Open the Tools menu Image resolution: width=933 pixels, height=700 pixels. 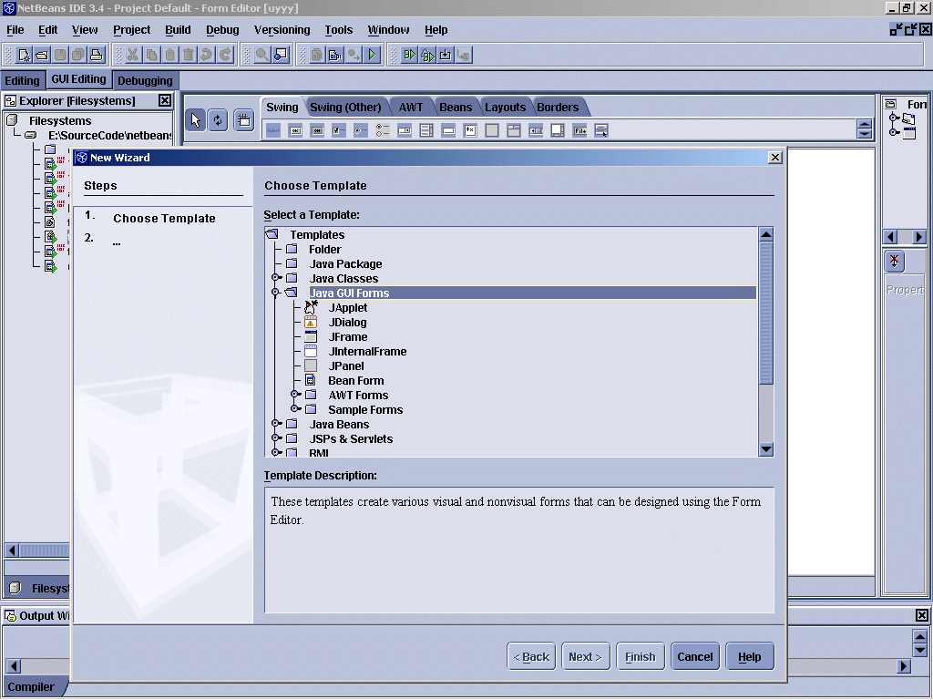339,30
